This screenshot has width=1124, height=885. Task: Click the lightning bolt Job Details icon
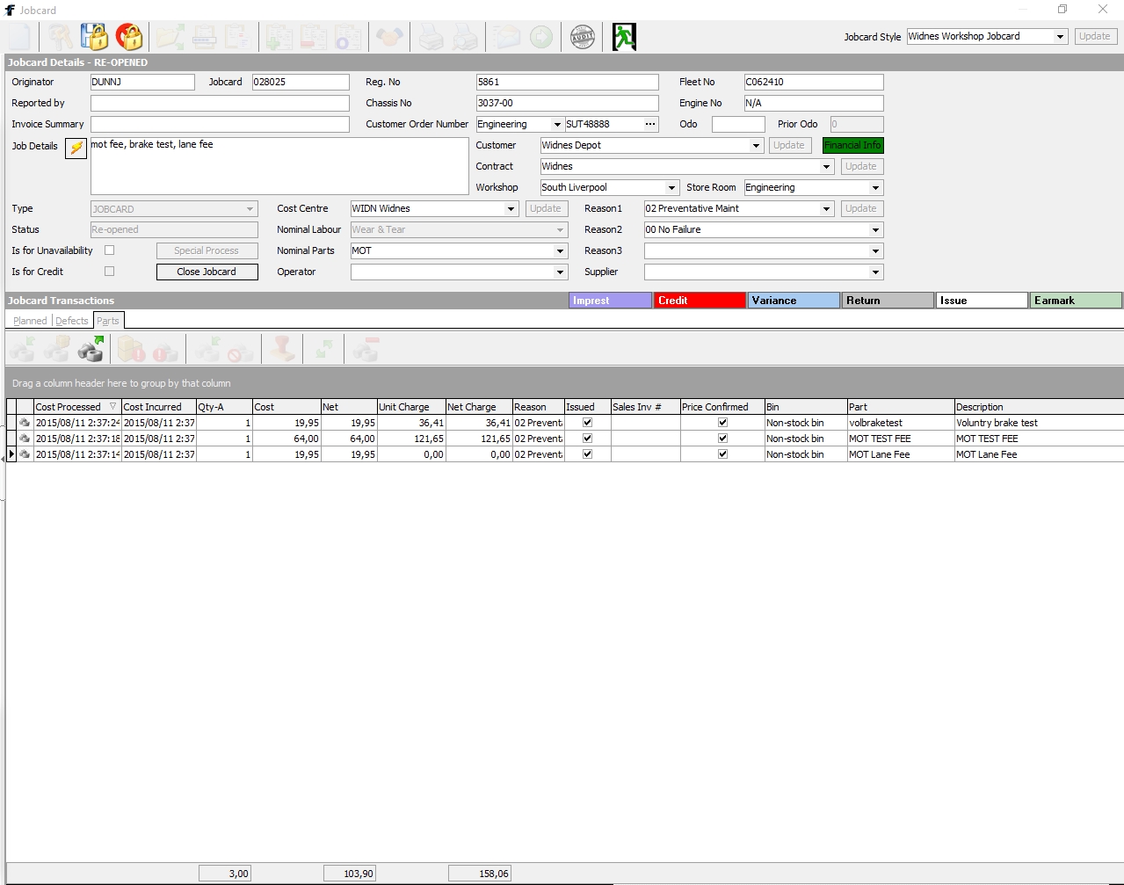[76, 148]
